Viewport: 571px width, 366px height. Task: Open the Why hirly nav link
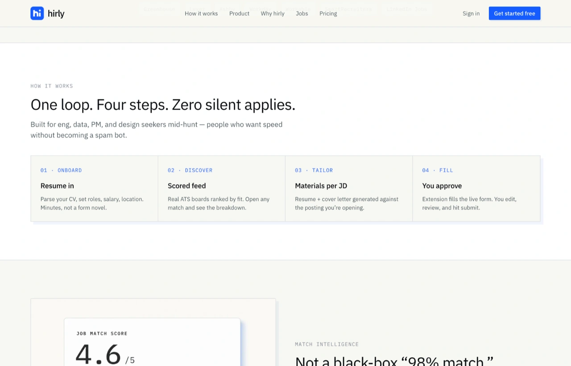[x=273, y=13]
